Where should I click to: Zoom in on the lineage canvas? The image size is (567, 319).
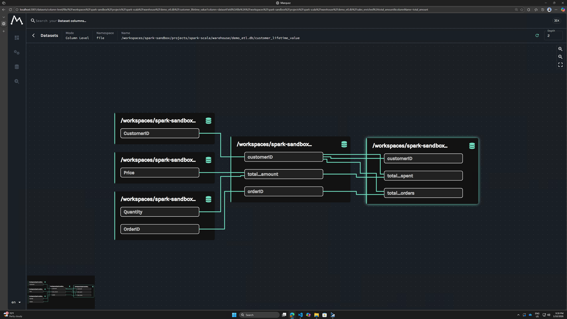[x=560, y=49]
